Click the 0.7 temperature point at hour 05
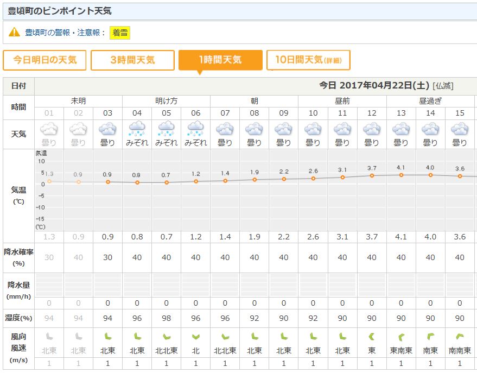The width and height of the screenshot is (477, 373). click(167, 182)
